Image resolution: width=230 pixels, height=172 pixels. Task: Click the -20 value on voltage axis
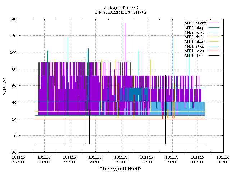click(13, 153)
